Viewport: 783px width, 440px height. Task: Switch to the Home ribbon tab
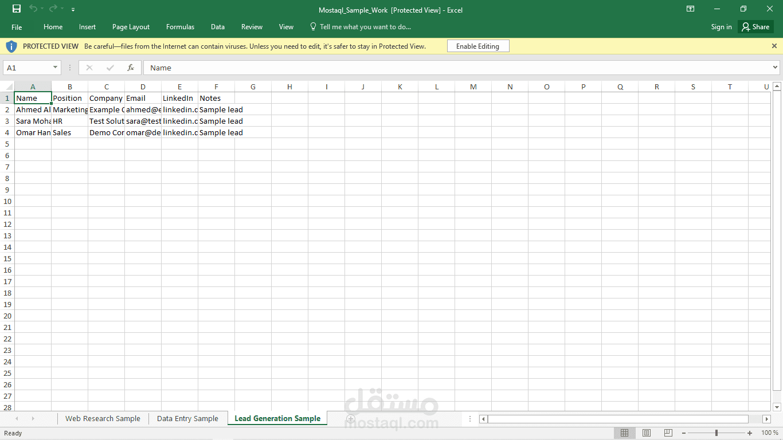53,27
